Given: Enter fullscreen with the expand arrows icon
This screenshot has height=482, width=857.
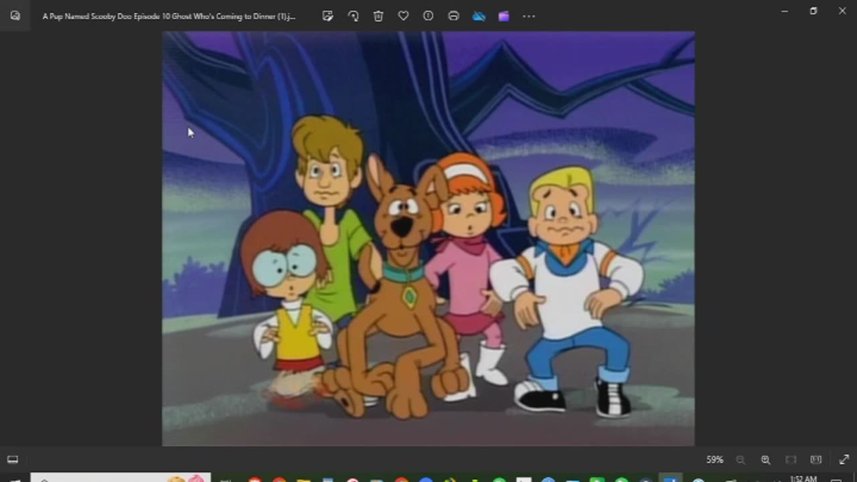Looking at the screenshot, I should 844,460.
